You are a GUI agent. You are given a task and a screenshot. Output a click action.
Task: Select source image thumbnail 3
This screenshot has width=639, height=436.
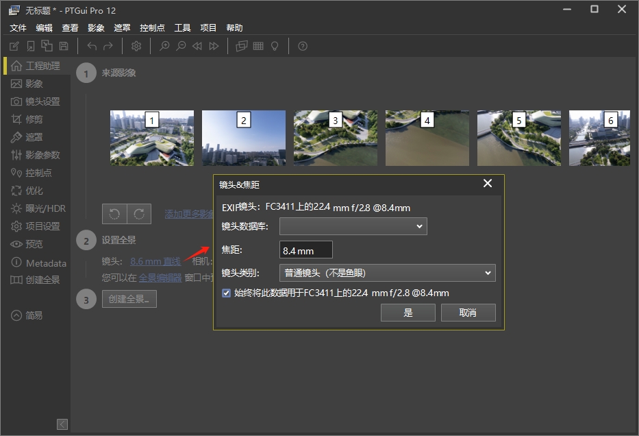click(335, 138)
